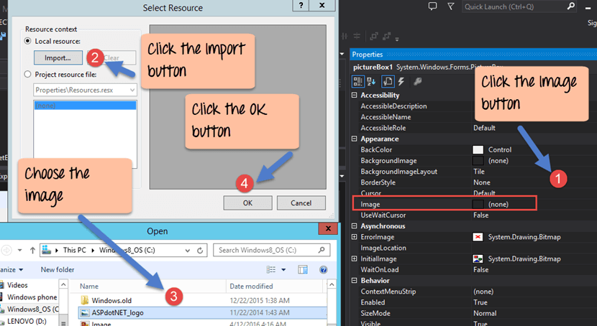Expand the ErrorImage property
The height and width of the screenshot is (326, 597).
pyautogui.click(x=353, y=236)
